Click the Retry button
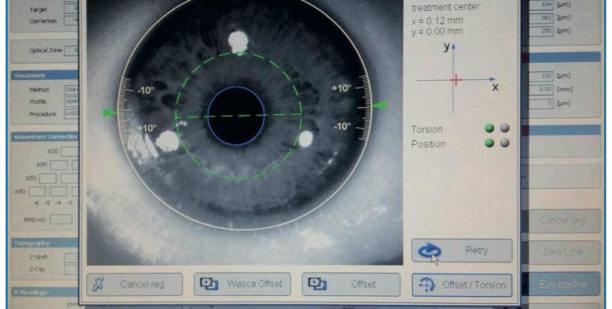 tap(462, 250)
